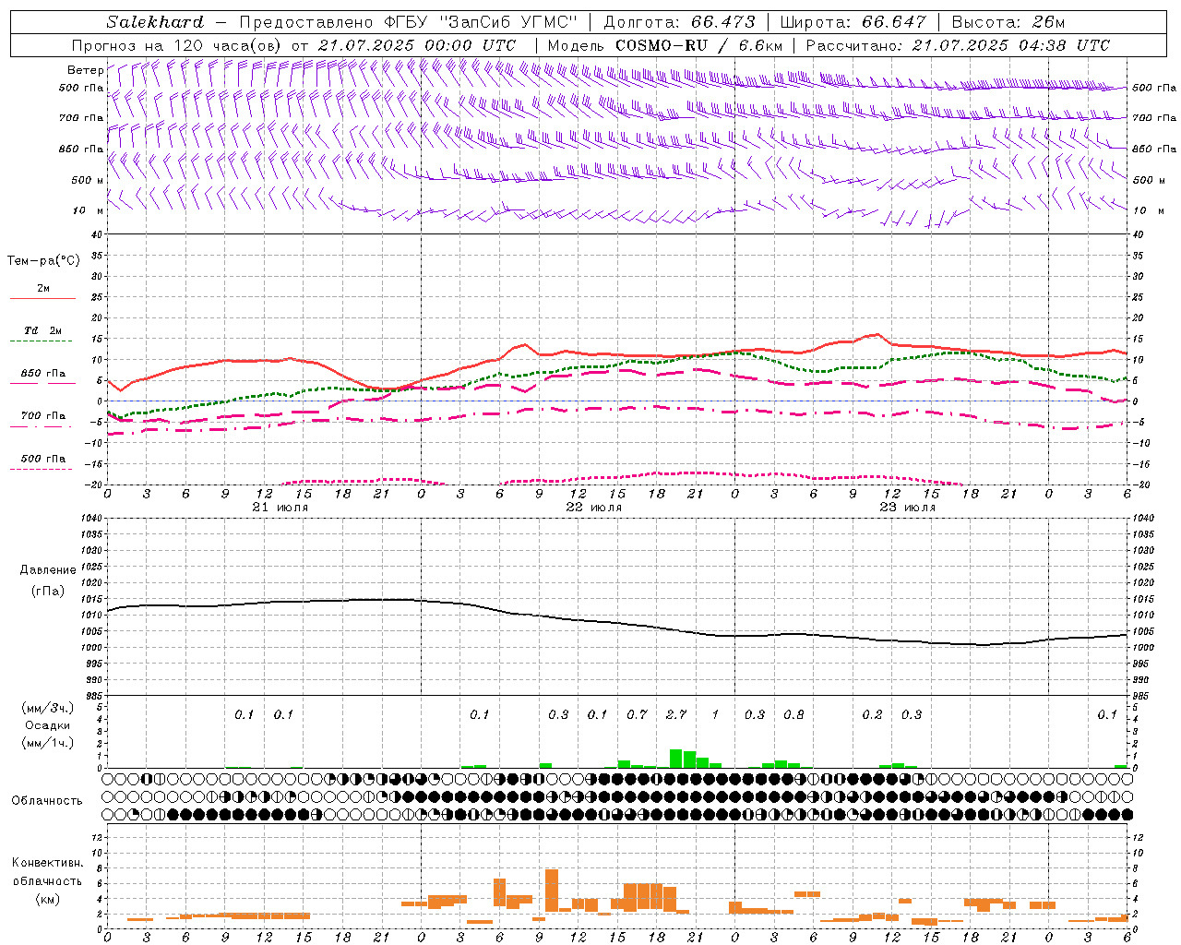Click the 0.2 precipitation value
The height and width of the screenshot is (945, 1181).
(872, 715)
